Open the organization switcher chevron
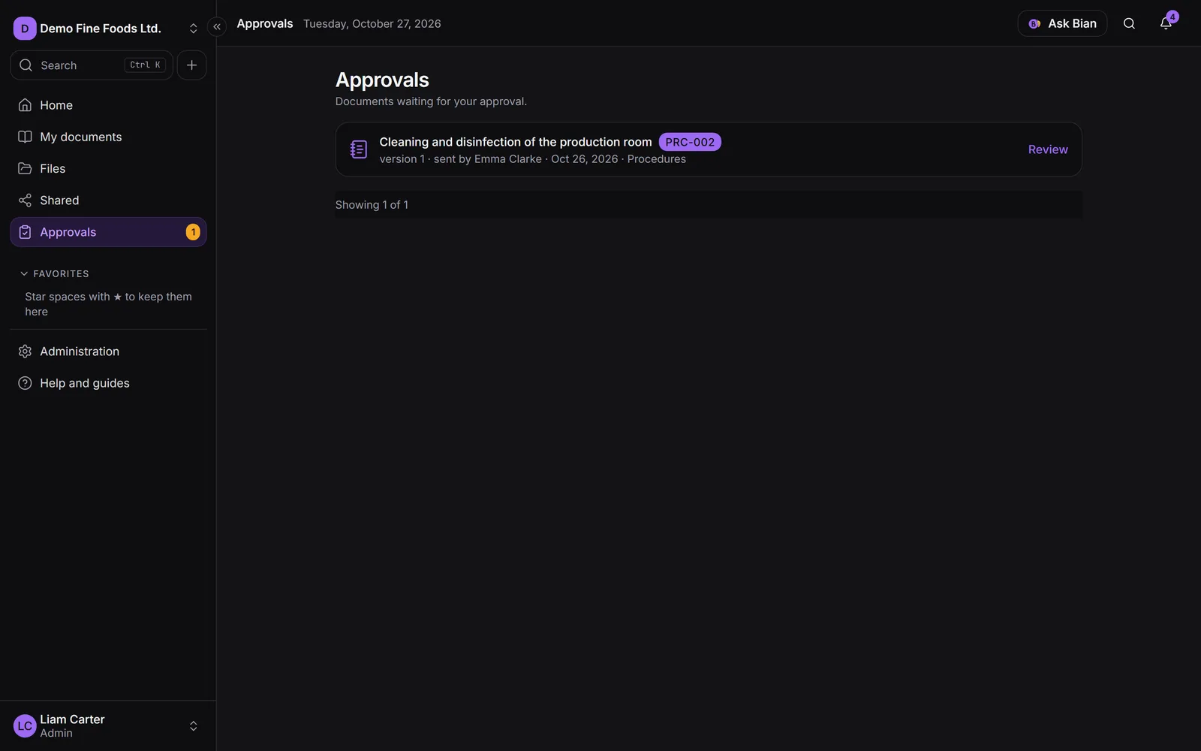The image size is (1201, 751). point(193,29)
